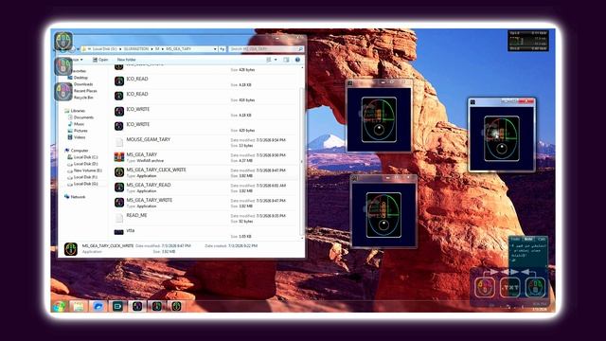
Task: Click the red mouse app icon on taskbar
Action: coord(156,307)
